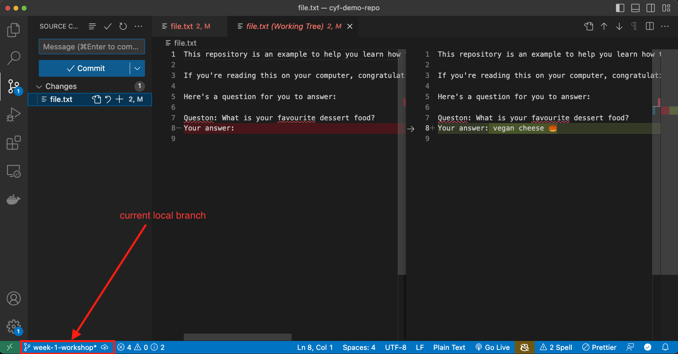Open Commit button dropdown arrow

(137, 69)
